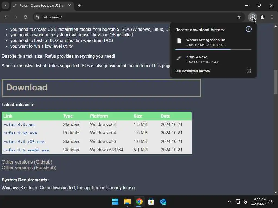Open Outlook from the taskbar
Image resolution: width=278 pixels, height=208 pixels.
(163, 201)
